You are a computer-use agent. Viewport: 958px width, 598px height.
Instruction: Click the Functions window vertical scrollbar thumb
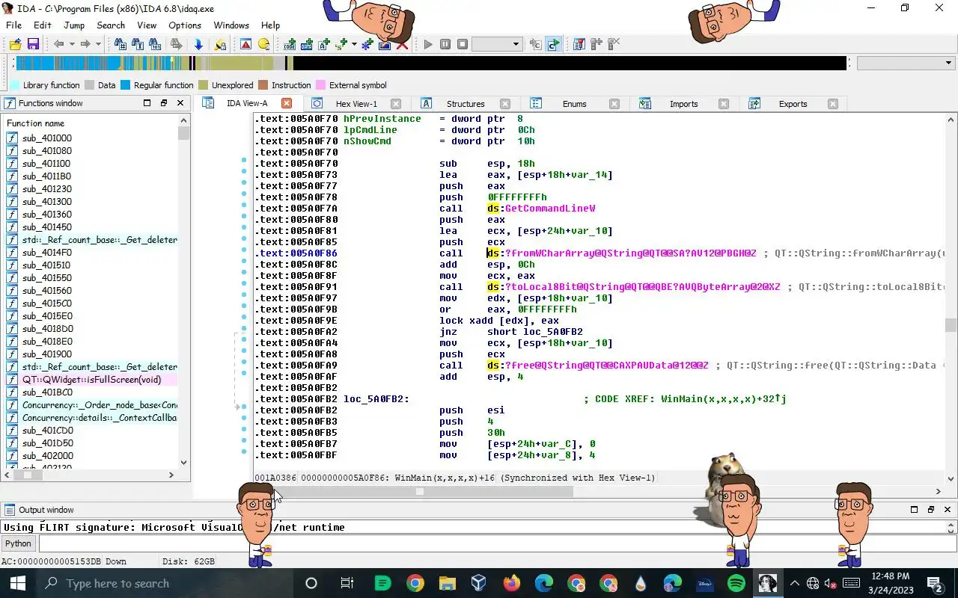[x=183, y=134]
